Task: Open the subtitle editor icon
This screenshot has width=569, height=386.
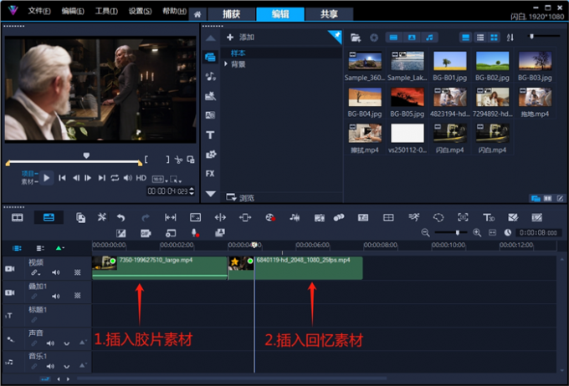Action: click(x=363, y=217)
